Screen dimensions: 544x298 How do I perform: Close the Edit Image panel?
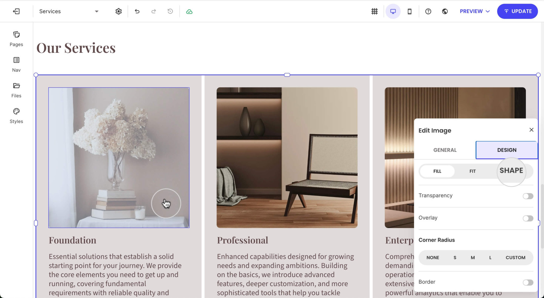pyautogui.click(x=531, y=130)
